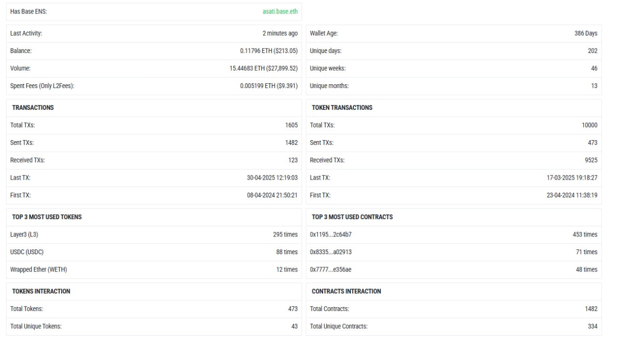The height and width of the screenshot is (338, 617).
Task: Select the Wrapped Ether (WETH) token row
Action: pos(154,270)
